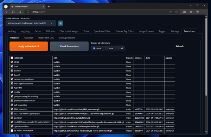211x137 pixels.
Task: Click the search magnifier icon in toolbar
Action: click(x=20, y=12)
